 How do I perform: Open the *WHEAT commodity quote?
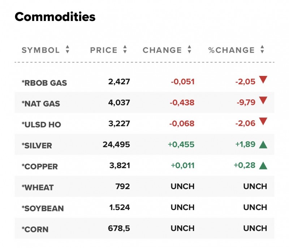(x=38, y=188)
